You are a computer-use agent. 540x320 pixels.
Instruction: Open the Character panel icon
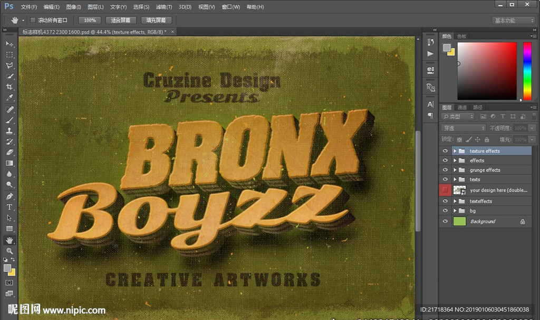430,104
